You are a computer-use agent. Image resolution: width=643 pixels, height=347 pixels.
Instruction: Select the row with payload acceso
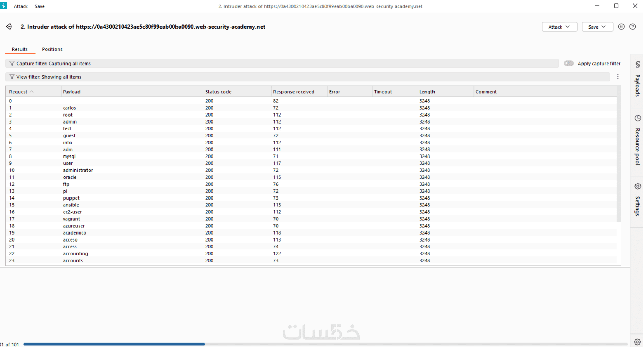311,240
